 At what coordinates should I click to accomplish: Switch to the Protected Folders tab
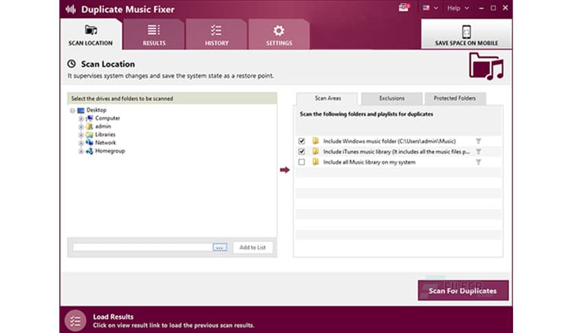pos(455,98)
